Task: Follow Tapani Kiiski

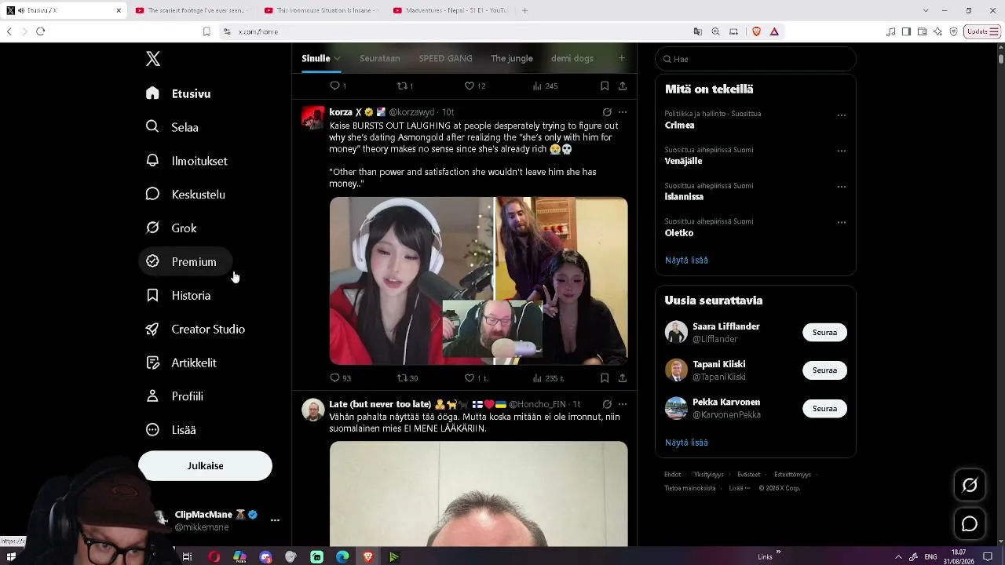Action: tap(824, 370)
